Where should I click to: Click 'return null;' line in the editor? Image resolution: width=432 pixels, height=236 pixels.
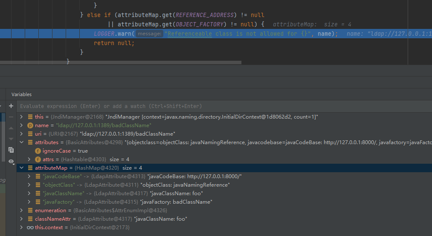point(114,43)
